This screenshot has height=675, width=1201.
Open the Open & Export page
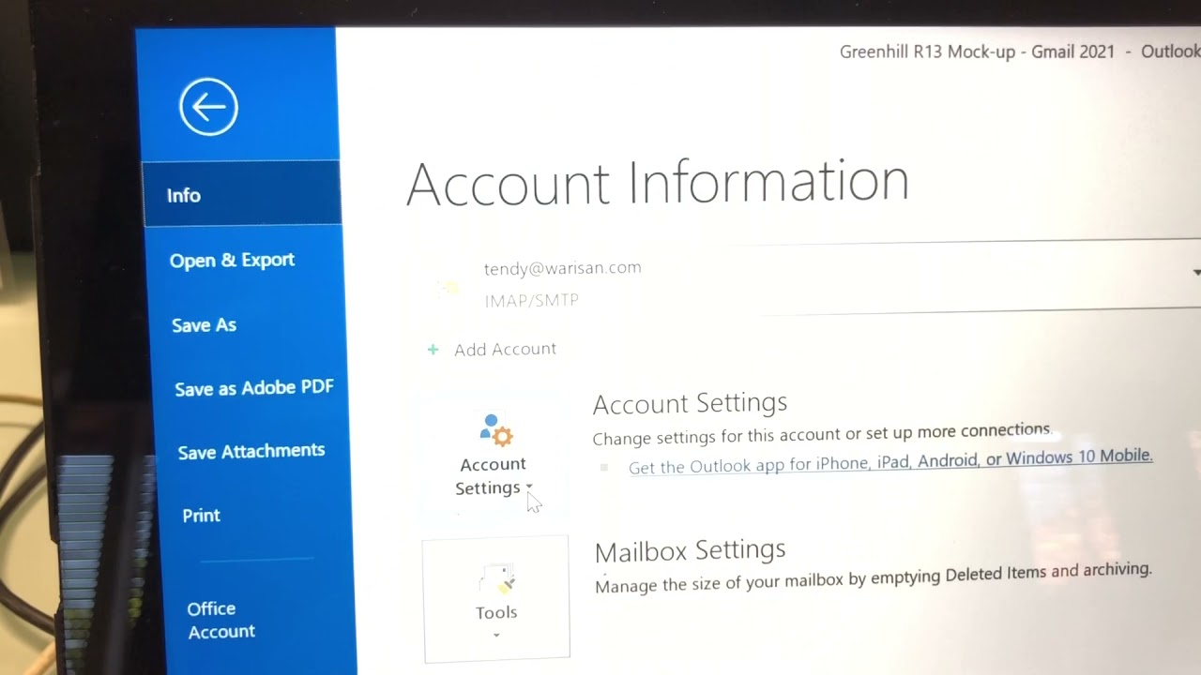pos(232,260)
